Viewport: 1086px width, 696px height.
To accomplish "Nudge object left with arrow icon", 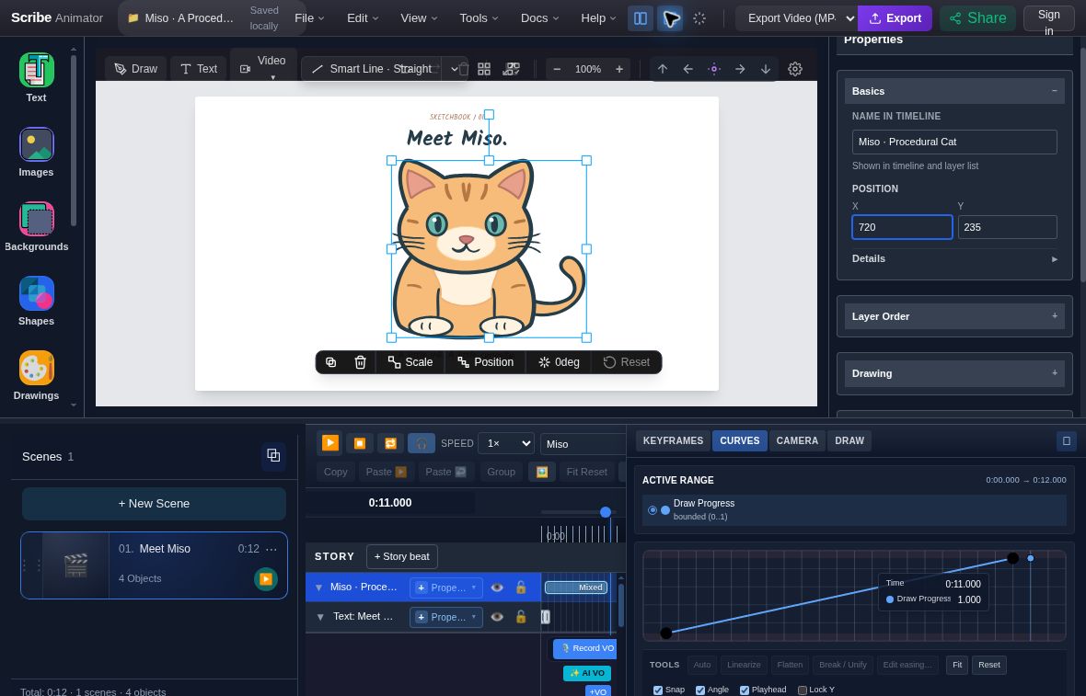I will click(687, 69).
